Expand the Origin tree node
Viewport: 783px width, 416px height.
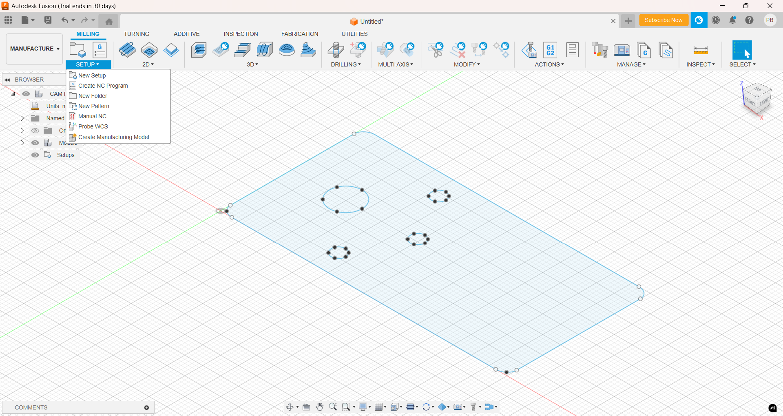point(22,131)
